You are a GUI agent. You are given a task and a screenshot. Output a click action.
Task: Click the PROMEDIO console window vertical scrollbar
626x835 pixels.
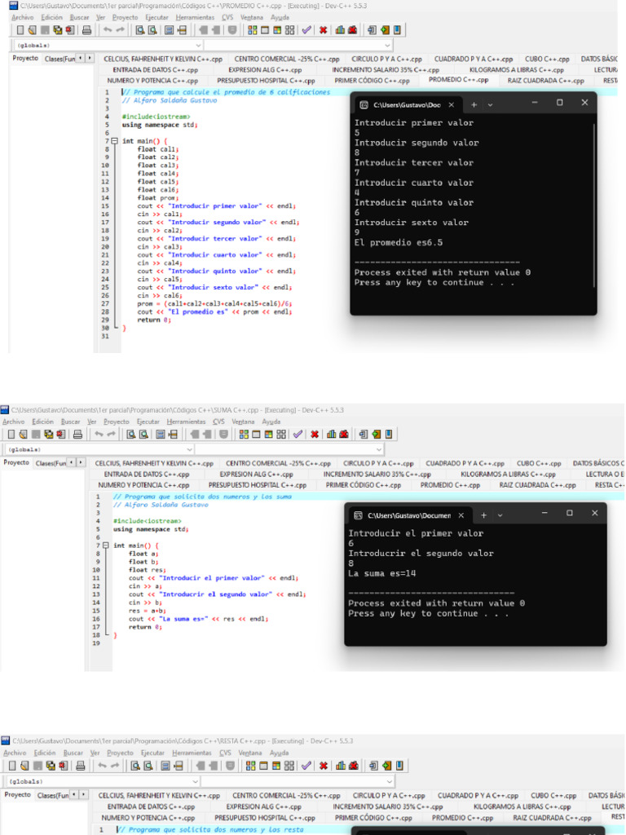pos(594,204)
